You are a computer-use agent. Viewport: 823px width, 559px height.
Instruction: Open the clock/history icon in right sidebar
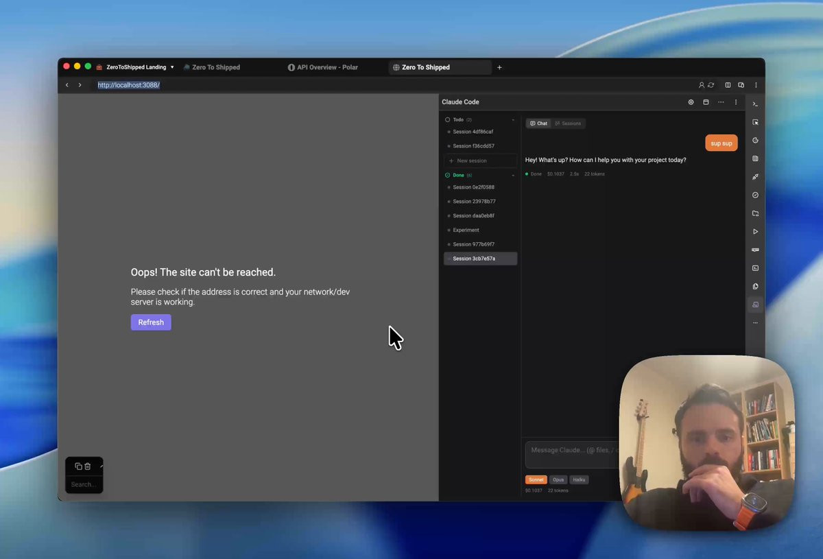755,141
